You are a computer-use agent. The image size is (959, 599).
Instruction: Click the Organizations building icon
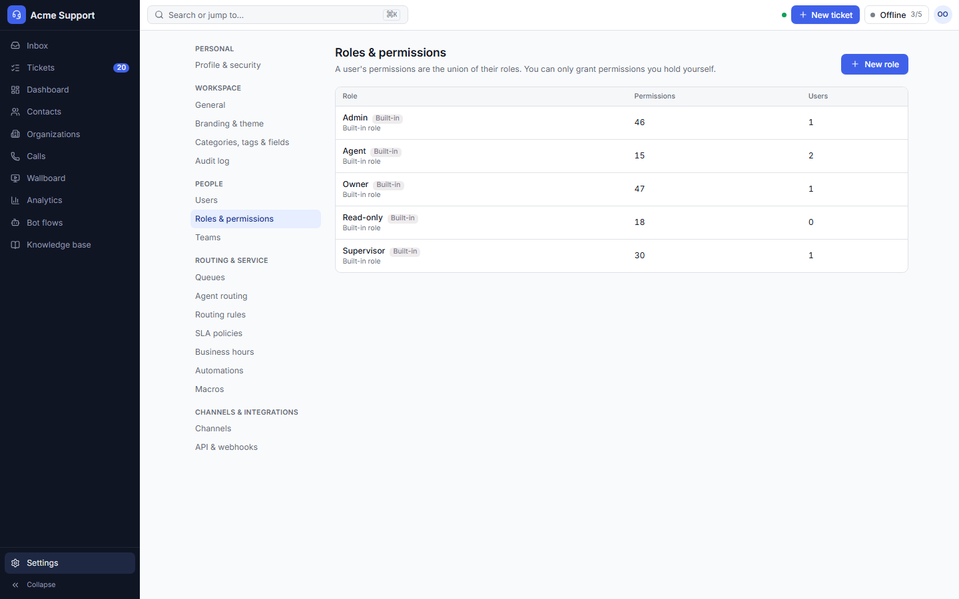point(15,134)
